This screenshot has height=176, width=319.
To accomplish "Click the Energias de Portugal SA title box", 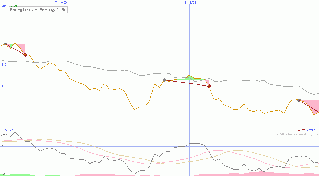I will pyautogui.click(x=38, y=10).
